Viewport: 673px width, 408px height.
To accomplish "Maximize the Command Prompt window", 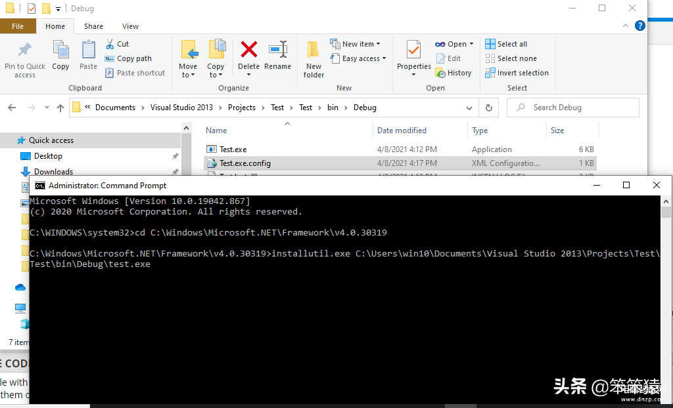I will click(626, 185).
